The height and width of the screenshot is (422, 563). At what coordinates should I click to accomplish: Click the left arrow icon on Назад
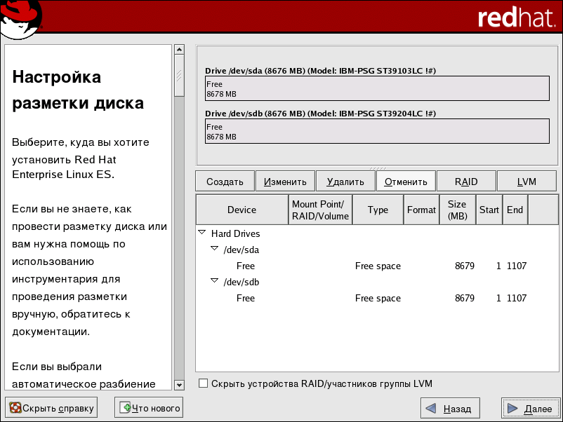pyautogui.click(x=431, y=408)
